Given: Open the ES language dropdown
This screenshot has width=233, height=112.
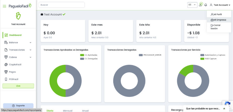Looking at the screenshot, I should [192, 5].
